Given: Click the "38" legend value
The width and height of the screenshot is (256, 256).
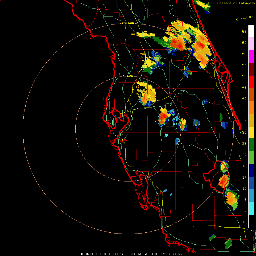Looking at the screenshot, I should pos(244,110).
